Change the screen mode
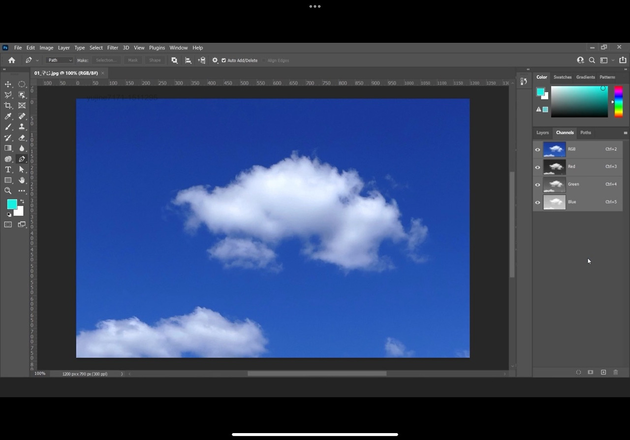The width and height of the screenshot is (630, 440). click(x=22, y=224)
